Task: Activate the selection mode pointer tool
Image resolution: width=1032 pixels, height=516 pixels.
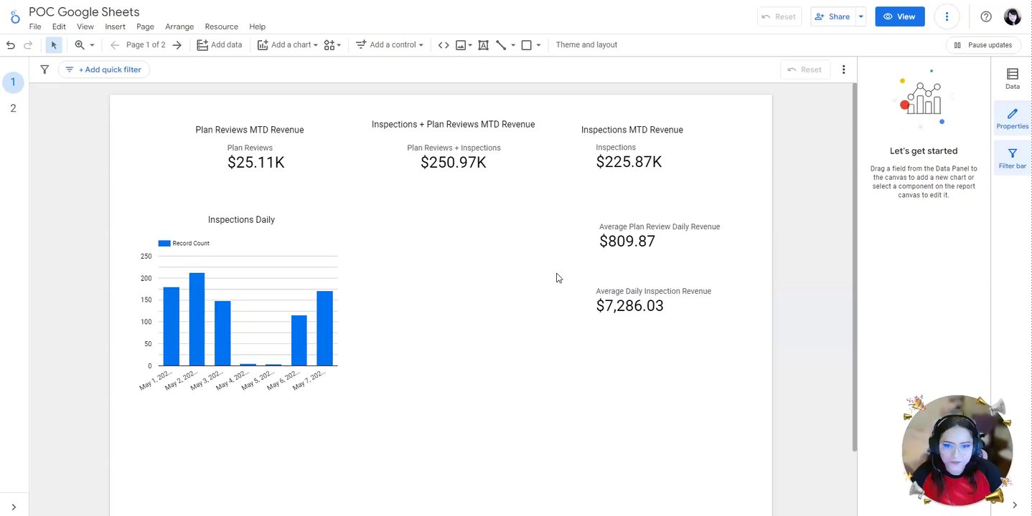Action: click(54, 45)
